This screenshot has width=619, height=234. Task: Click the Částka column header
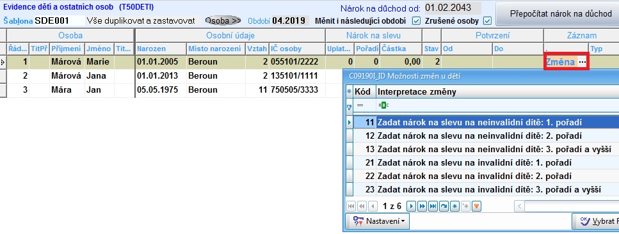pos(401,49)
